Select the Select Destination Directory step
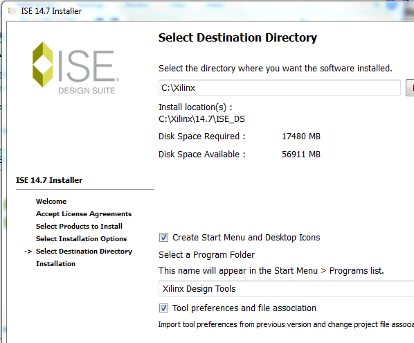Screen dimensions: 414x343 point(84,251)
